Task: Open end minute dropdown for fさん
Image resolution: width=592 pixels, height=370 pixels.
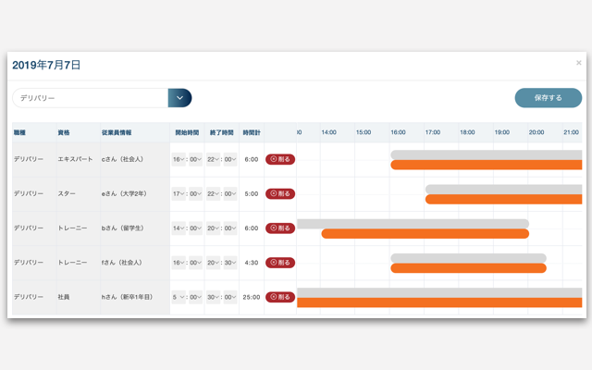Action: point(230,263)
